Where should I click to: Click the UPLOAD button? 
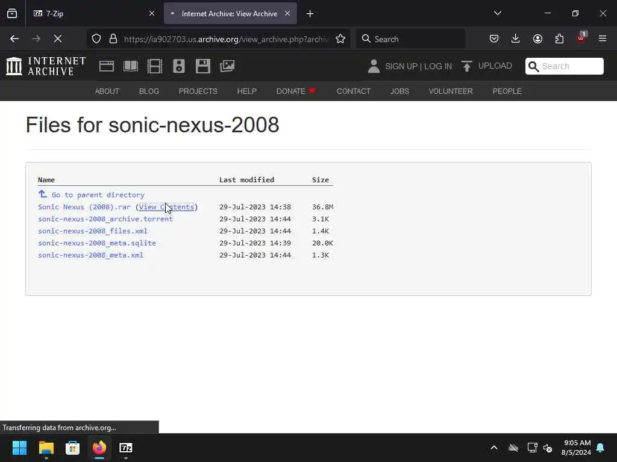487,66
